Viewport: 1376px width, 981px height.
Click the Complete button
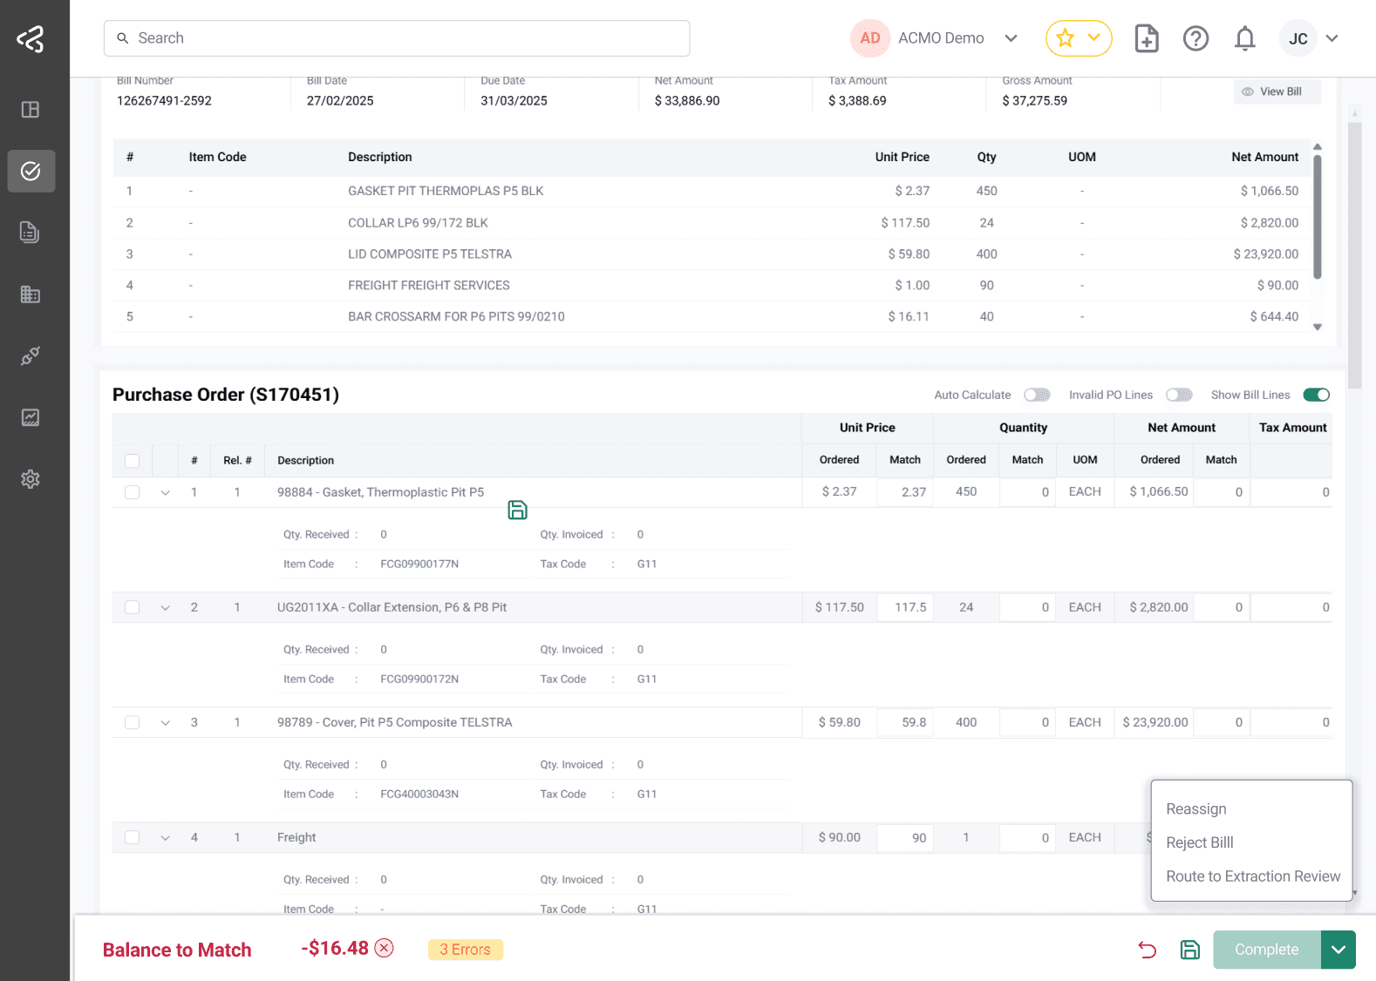click(x=1266, y=950)
